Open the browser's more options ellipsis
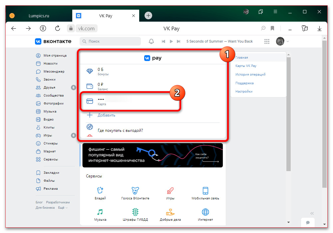Viewport: 333px width, 233px height. (x=290, y=30)
